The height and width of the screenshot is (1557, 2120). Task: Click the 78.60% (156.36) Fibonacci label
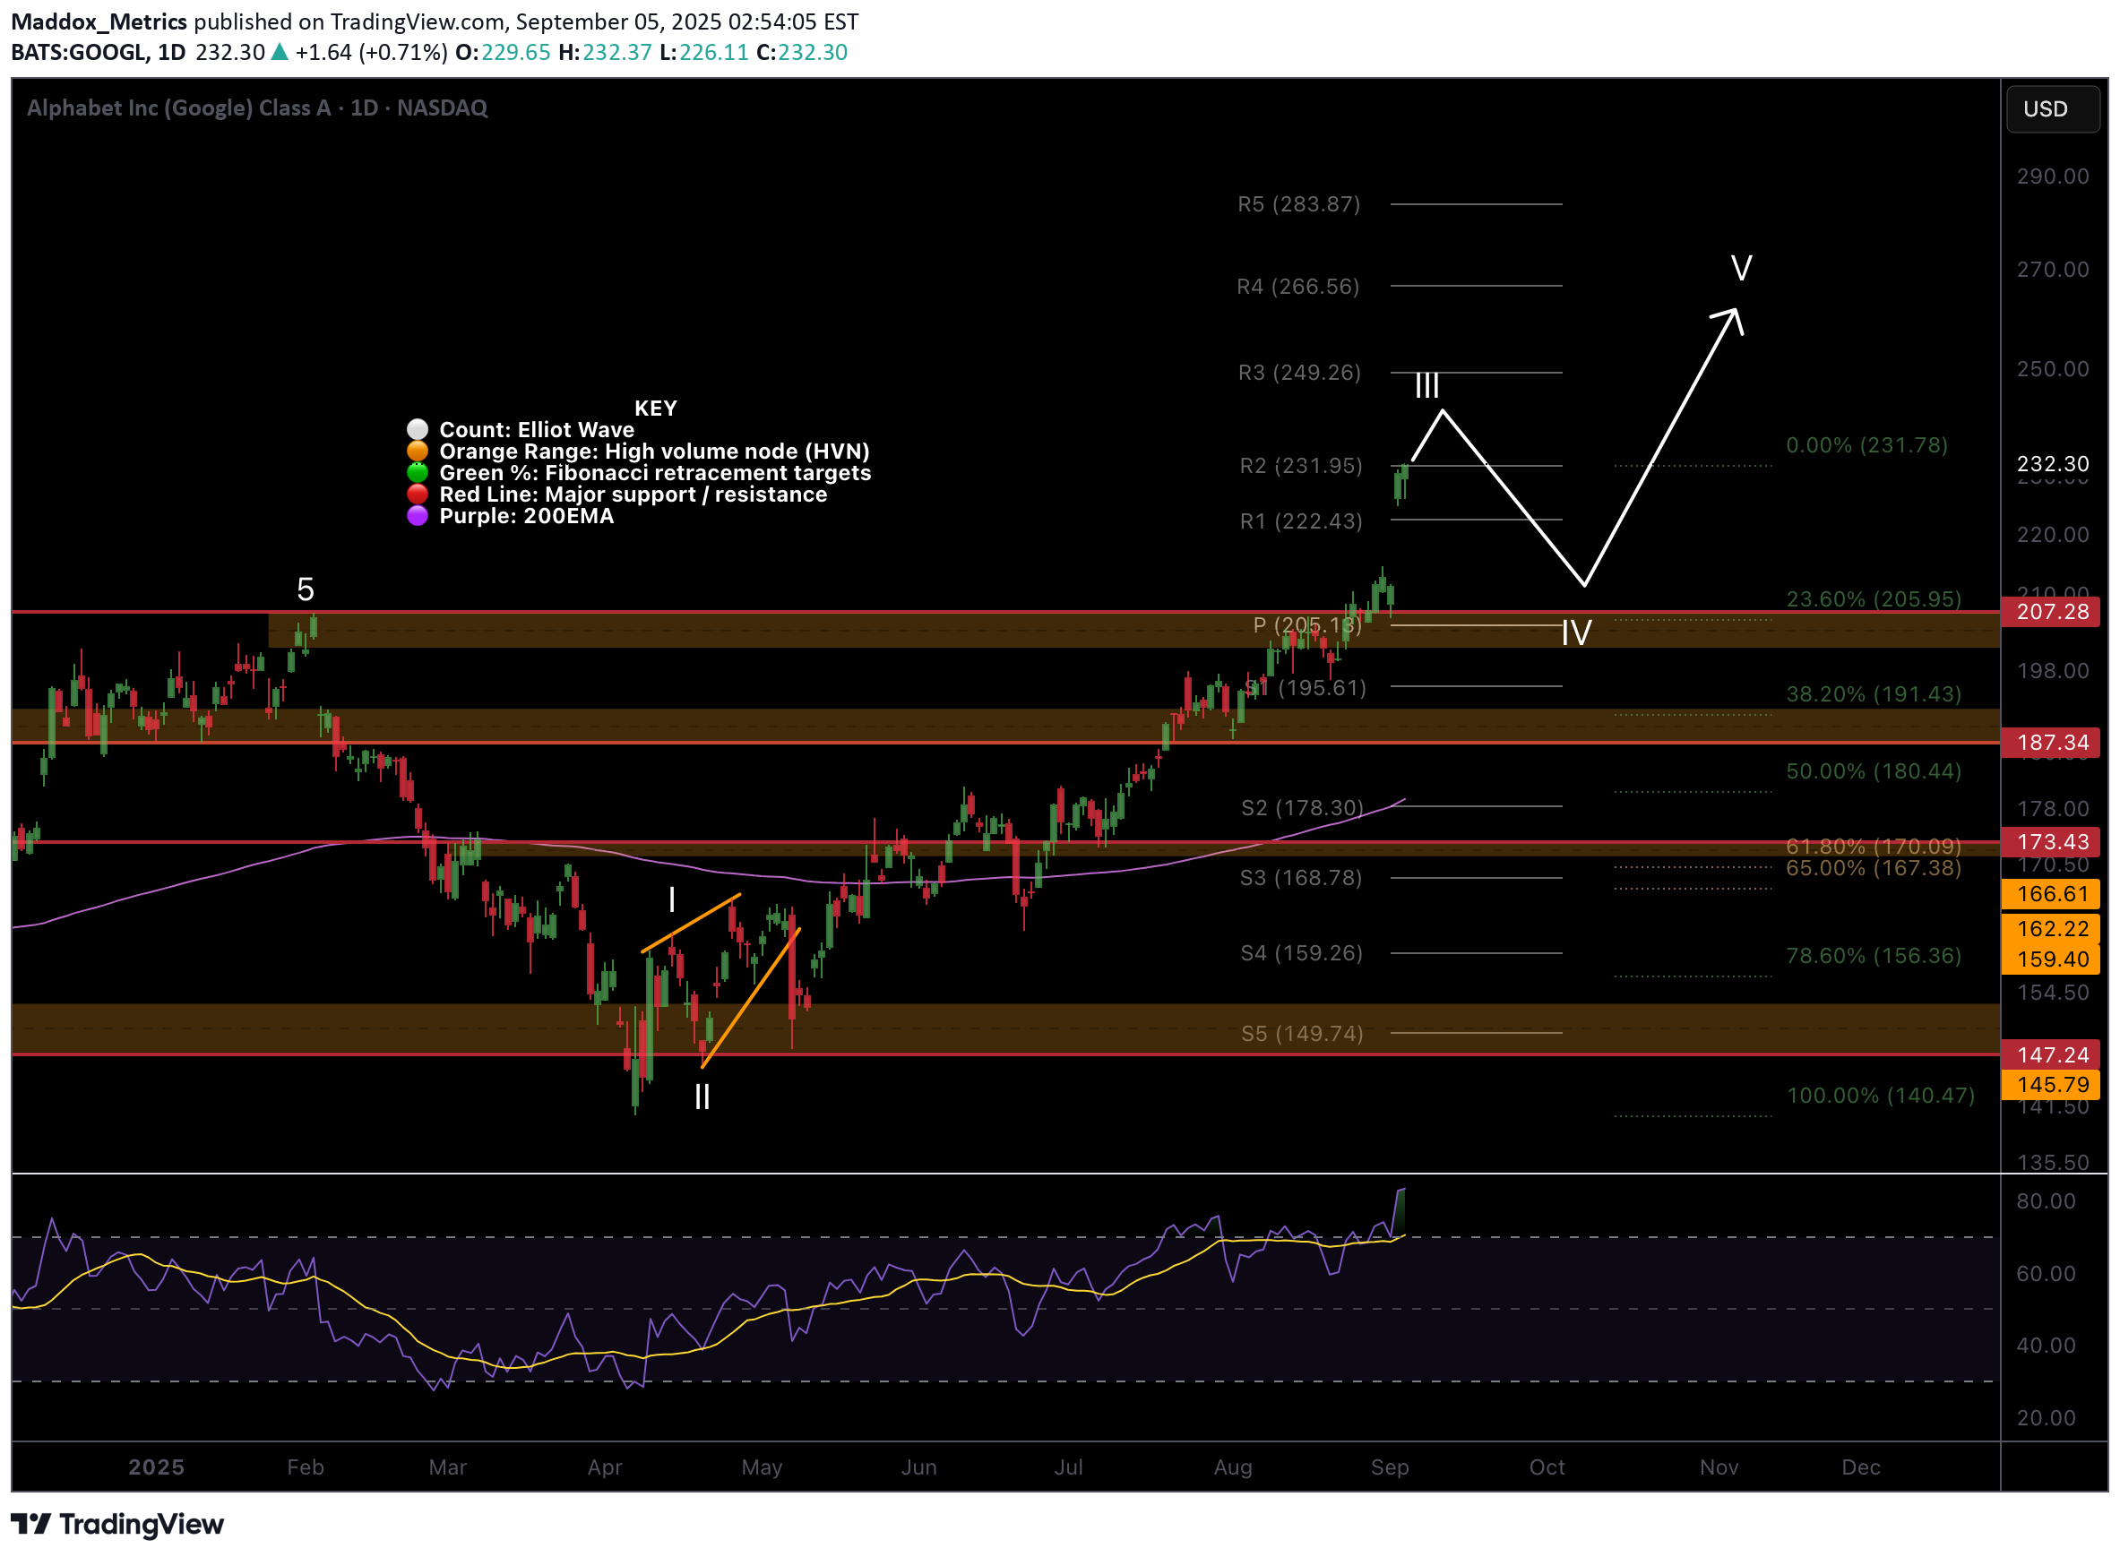(1873, 956)
